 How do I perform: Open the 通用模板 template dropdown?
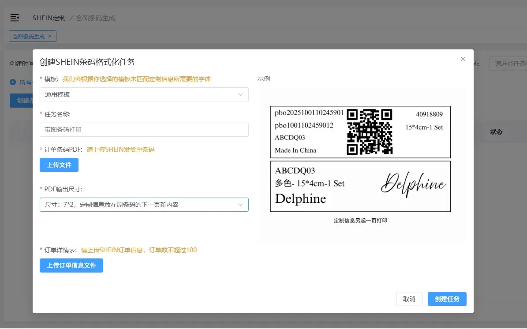click(x=144, y=94)
